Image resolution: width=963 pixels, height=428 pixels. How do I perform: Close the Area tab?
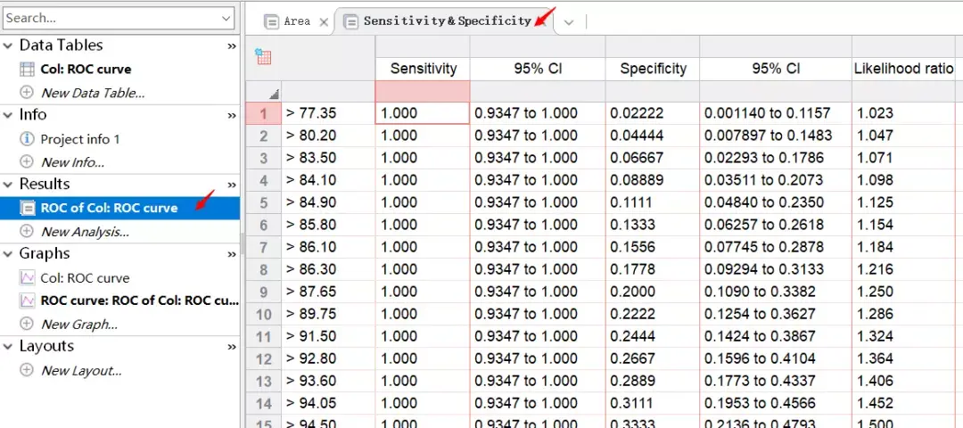tap(323, 21)
